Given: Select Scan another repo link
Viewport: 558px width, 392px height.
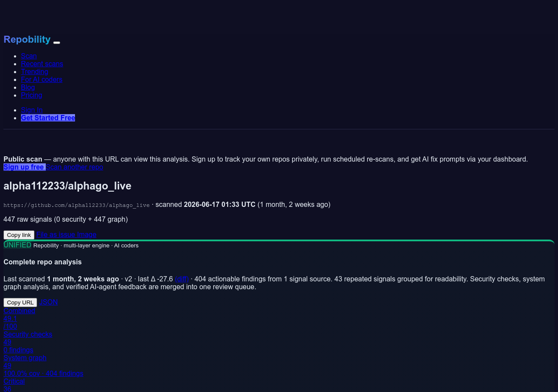Looking at the screenshot, I should pyautogui.click(x=75, y=167).
